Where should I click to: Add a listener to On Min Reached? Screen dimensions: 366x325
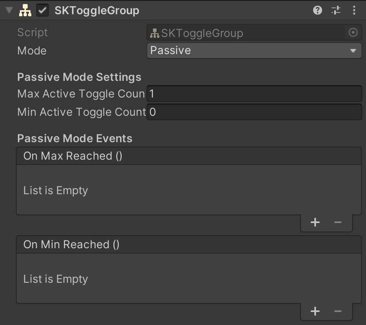[x=315, y=311]
